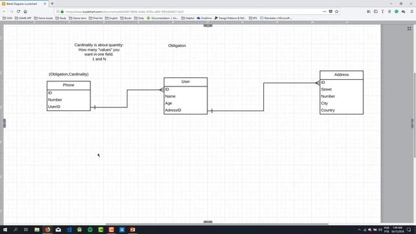Select the Country field in Address
This screenshot has height=234, width=416.
[x=328, y=110]
